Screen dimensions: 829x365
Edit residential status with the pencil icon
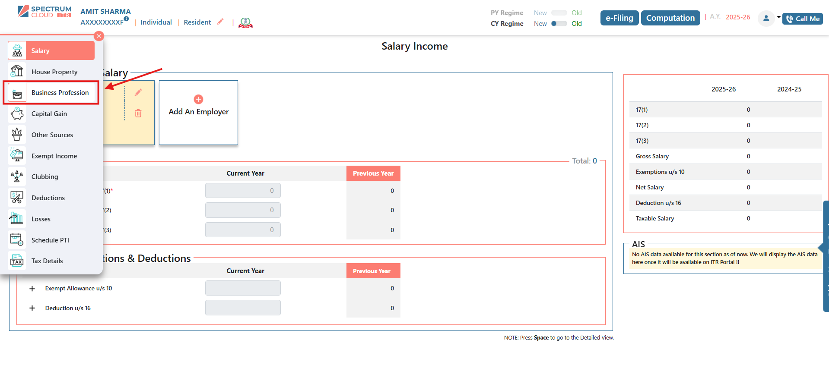(220, 22)
